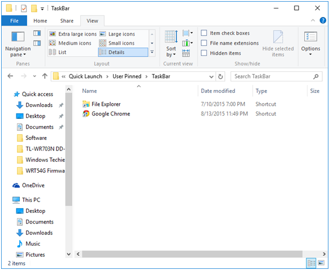Open the Windows Techie folder
The image size is (329, 270).
[41, 160]
